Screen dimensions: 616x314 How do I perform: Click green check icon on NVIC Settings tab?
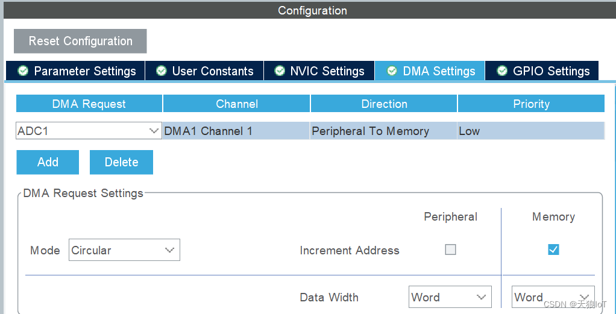point(279,71)
